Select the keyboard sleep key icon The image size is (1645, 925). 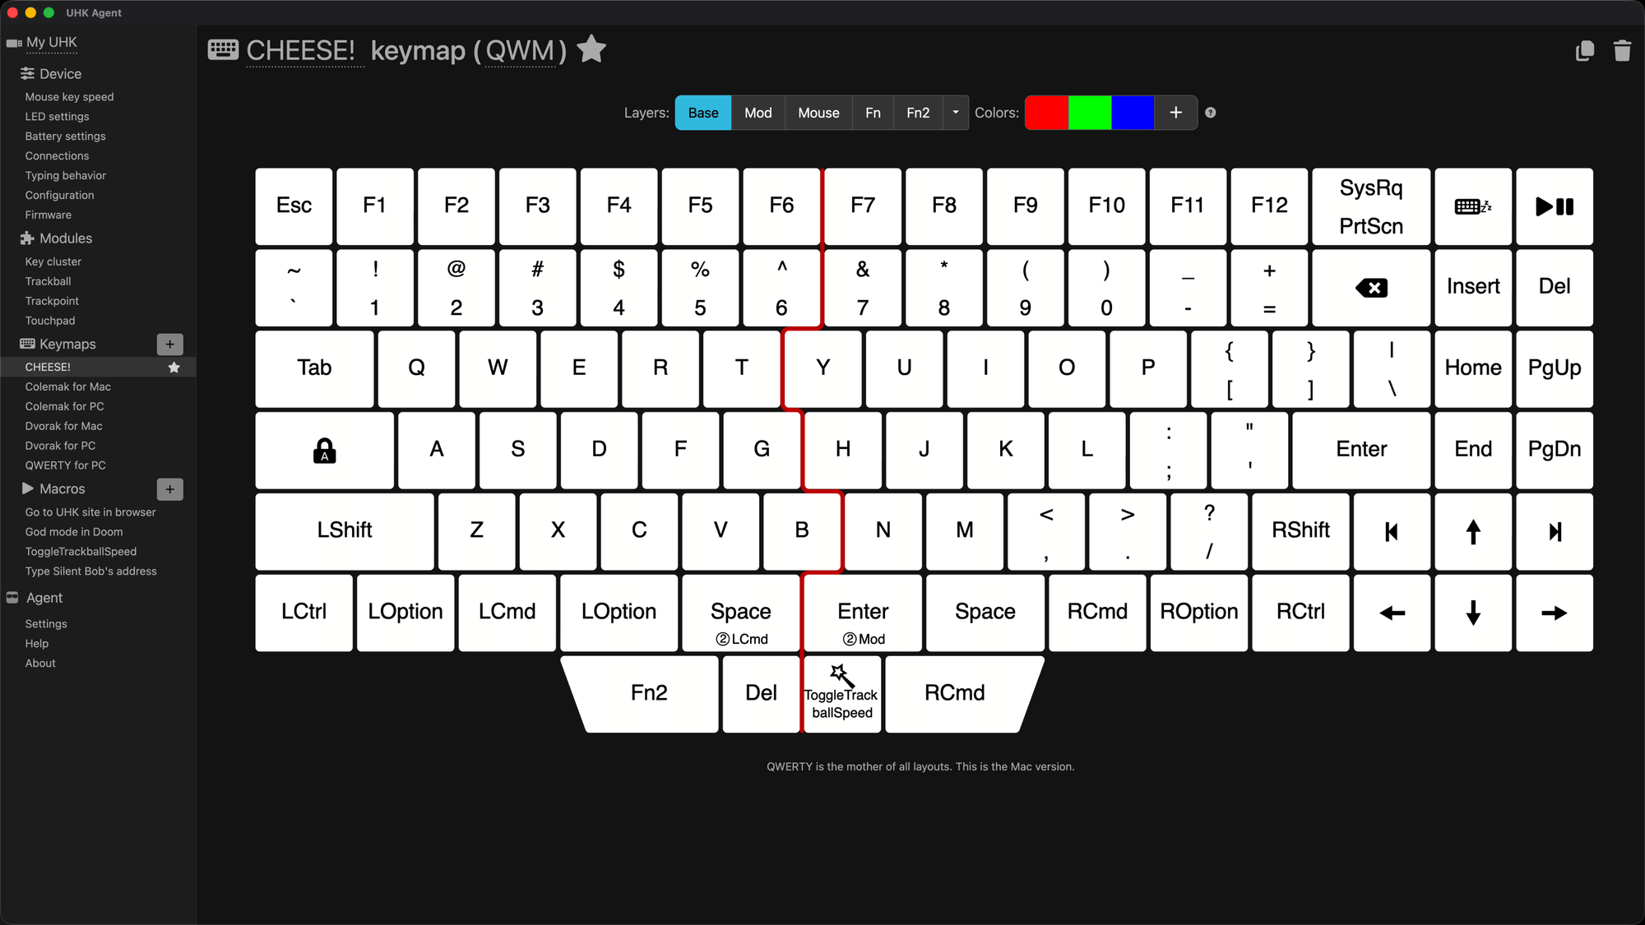click(1473, 206)
